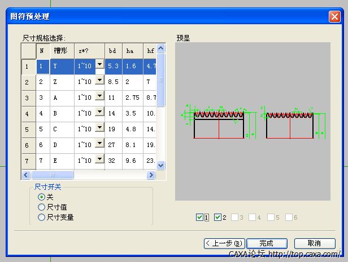Viewport: 348px width, 262px height.
Task: Select row header 3 in the table
Action: 27,98
